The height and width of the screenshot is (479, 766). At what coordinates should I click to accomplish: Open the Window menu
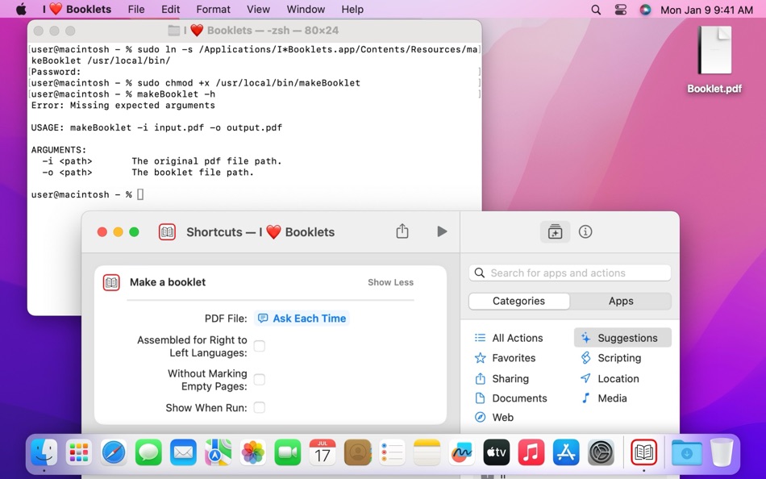306,9
